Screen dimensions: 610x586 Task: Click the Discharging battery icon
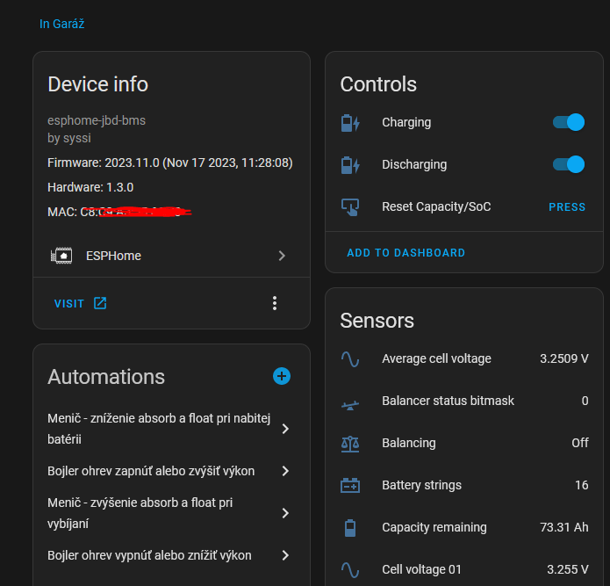point(350,165)
